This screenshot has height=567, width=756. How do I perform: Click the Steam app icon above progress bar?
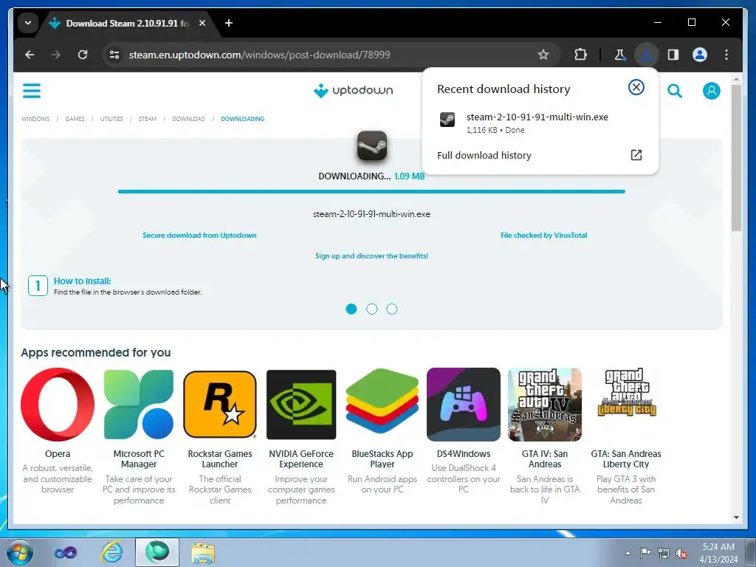372,145
